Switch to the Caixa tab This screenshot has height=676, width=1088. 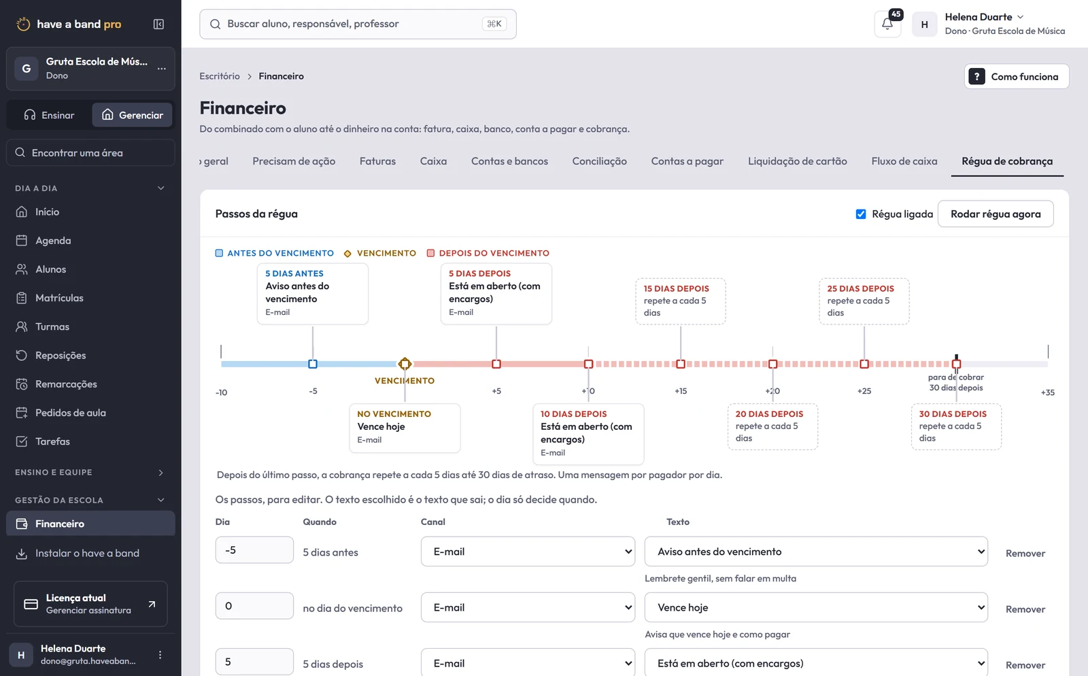[x=433, y=161]
